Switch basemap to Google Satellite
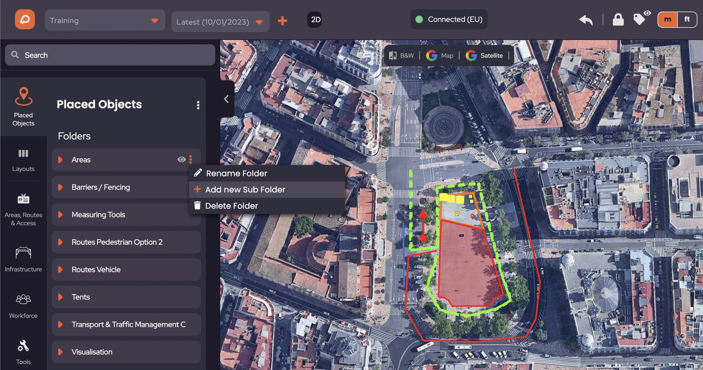Viewport: 703px width, 370px height. click(484, 55)
